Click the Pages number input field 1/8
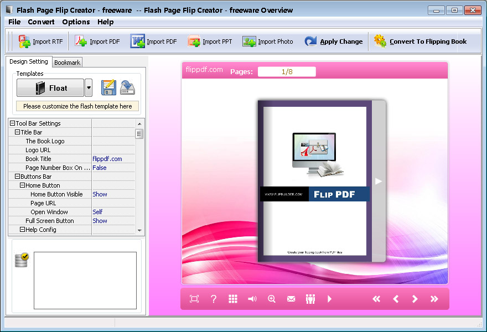The image size is (487, 332). 287,72
